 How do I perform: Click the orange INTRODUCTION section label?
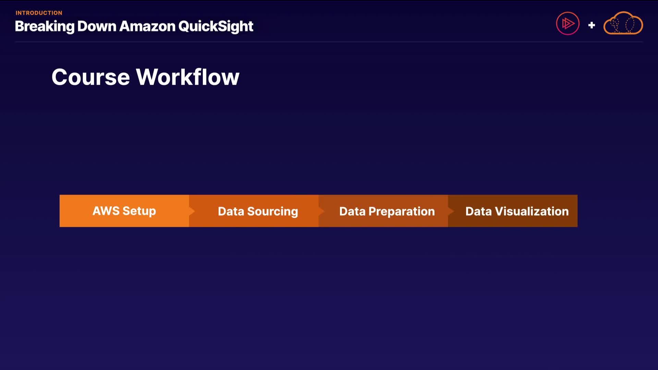click(39, 13)
